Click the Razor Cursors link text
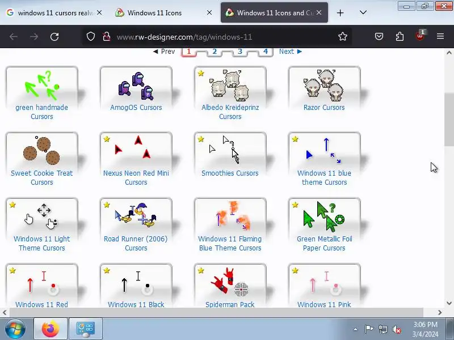This screenshot has width=454, height=340. (x=324, y=108)
